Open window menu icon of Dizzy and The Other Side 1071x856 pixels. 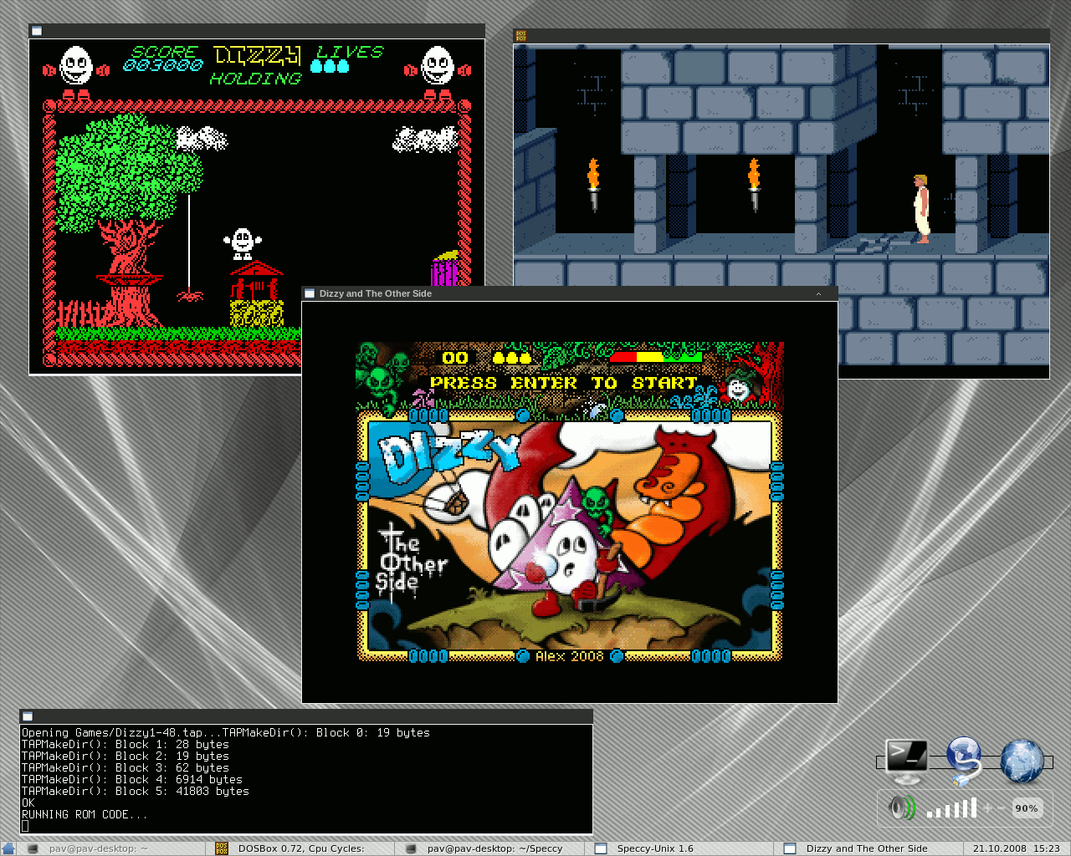click(310, 293)
